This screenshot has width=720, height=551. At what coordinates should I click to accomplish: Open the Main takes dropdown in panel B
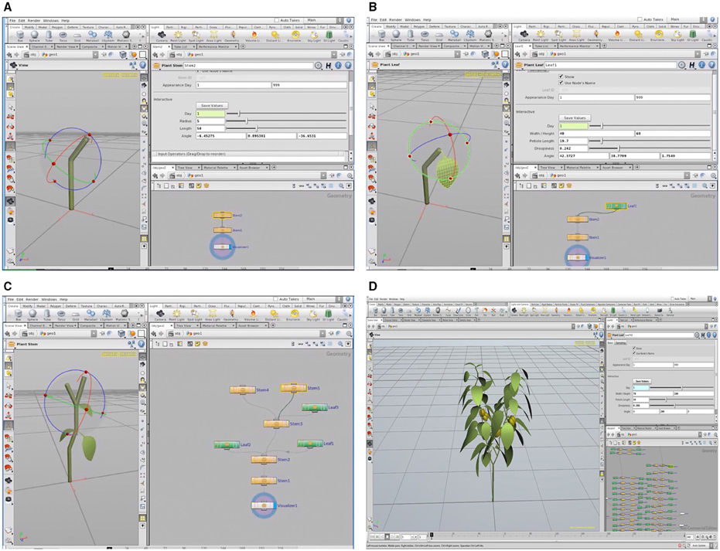(688, 20)
